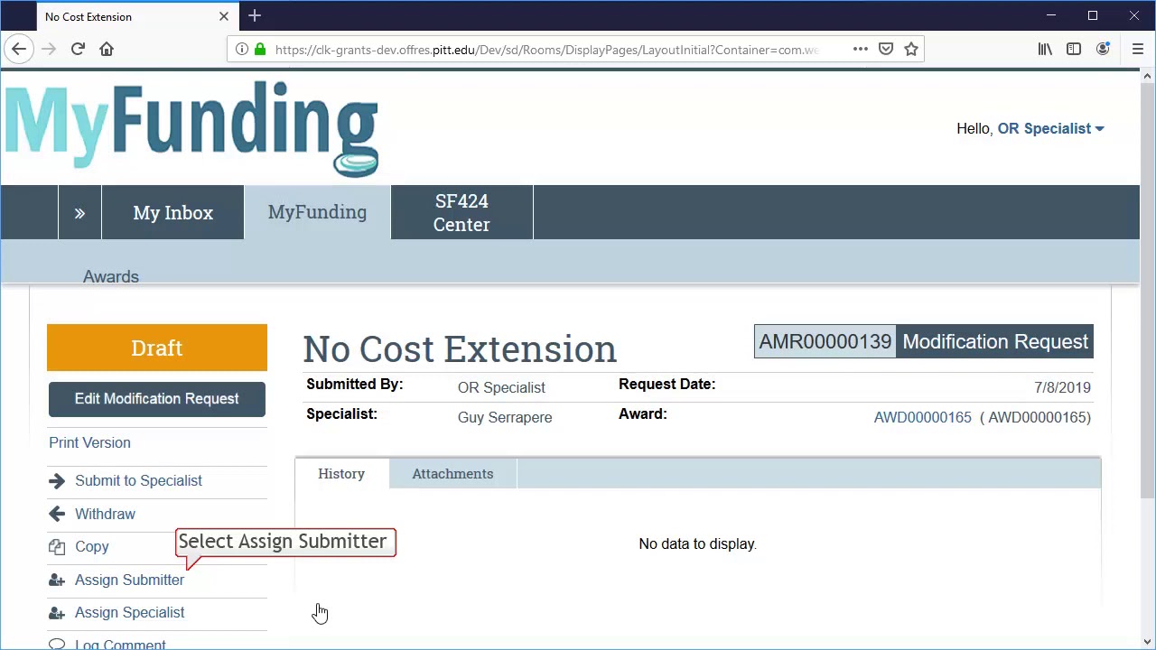Viewport: 1156px width, 650px height.
Task: Bookmark this page with the star icon
Action: tap(911, 49)
